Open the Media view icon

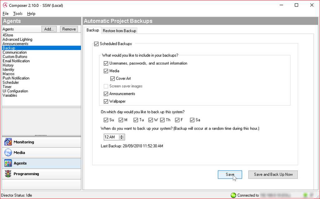7,153
